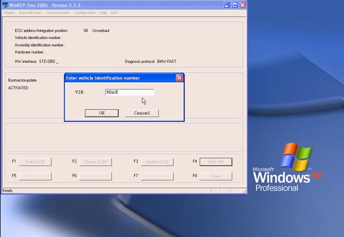Image resolution: width=344 pixels, height=237 pixels.
Task: Minimize the WinKFP Tool window
Action: coord(227,5)
